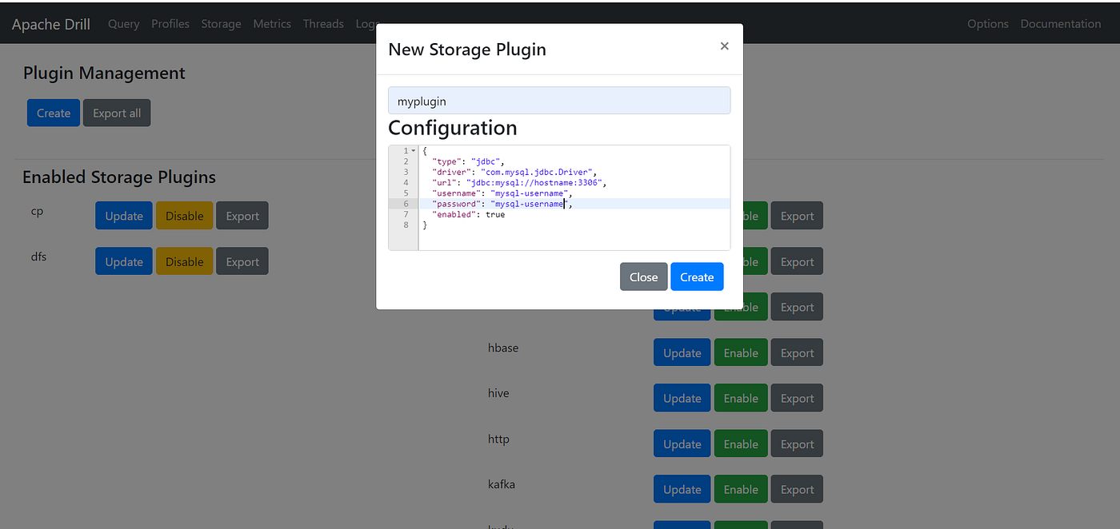
Task: Place cursor on the "type": "jdbc" line
Action: (468, 161)
